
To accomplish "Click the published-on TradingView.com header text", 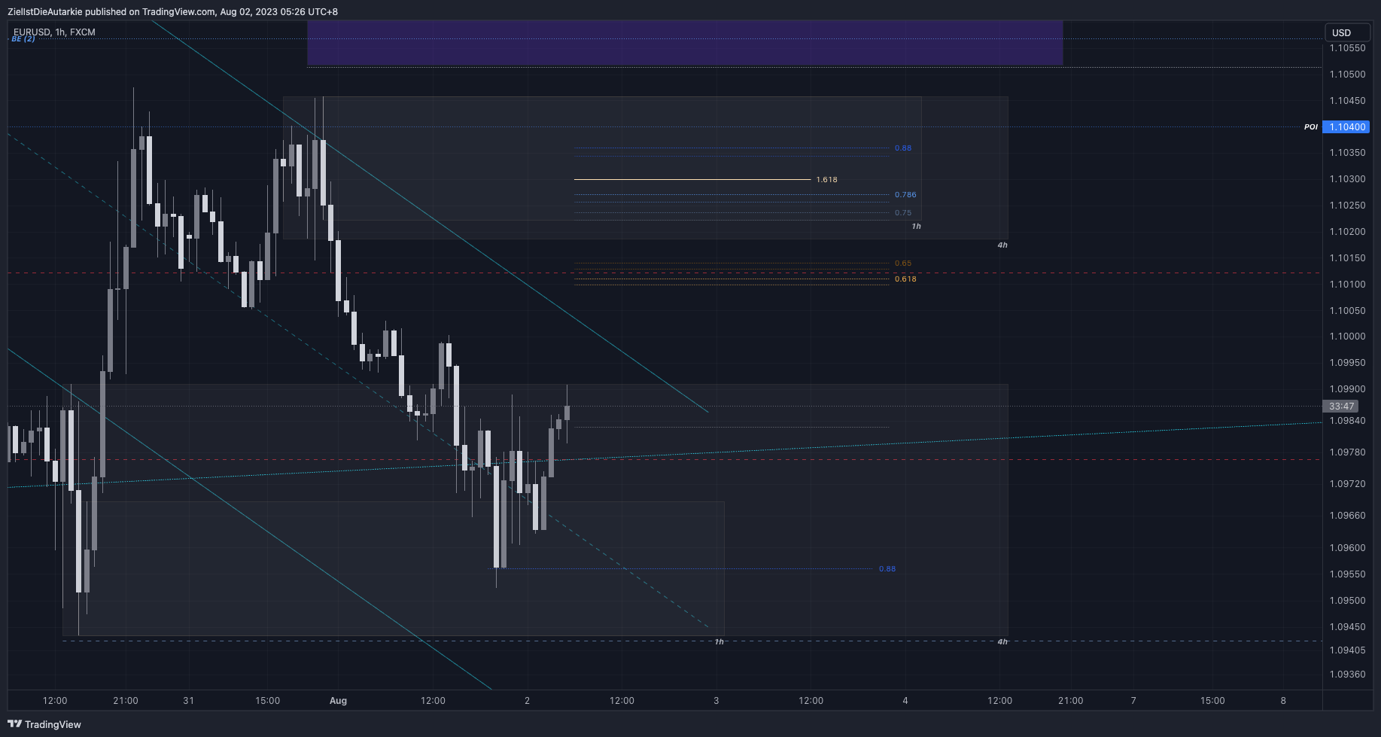I will point(172,12).
